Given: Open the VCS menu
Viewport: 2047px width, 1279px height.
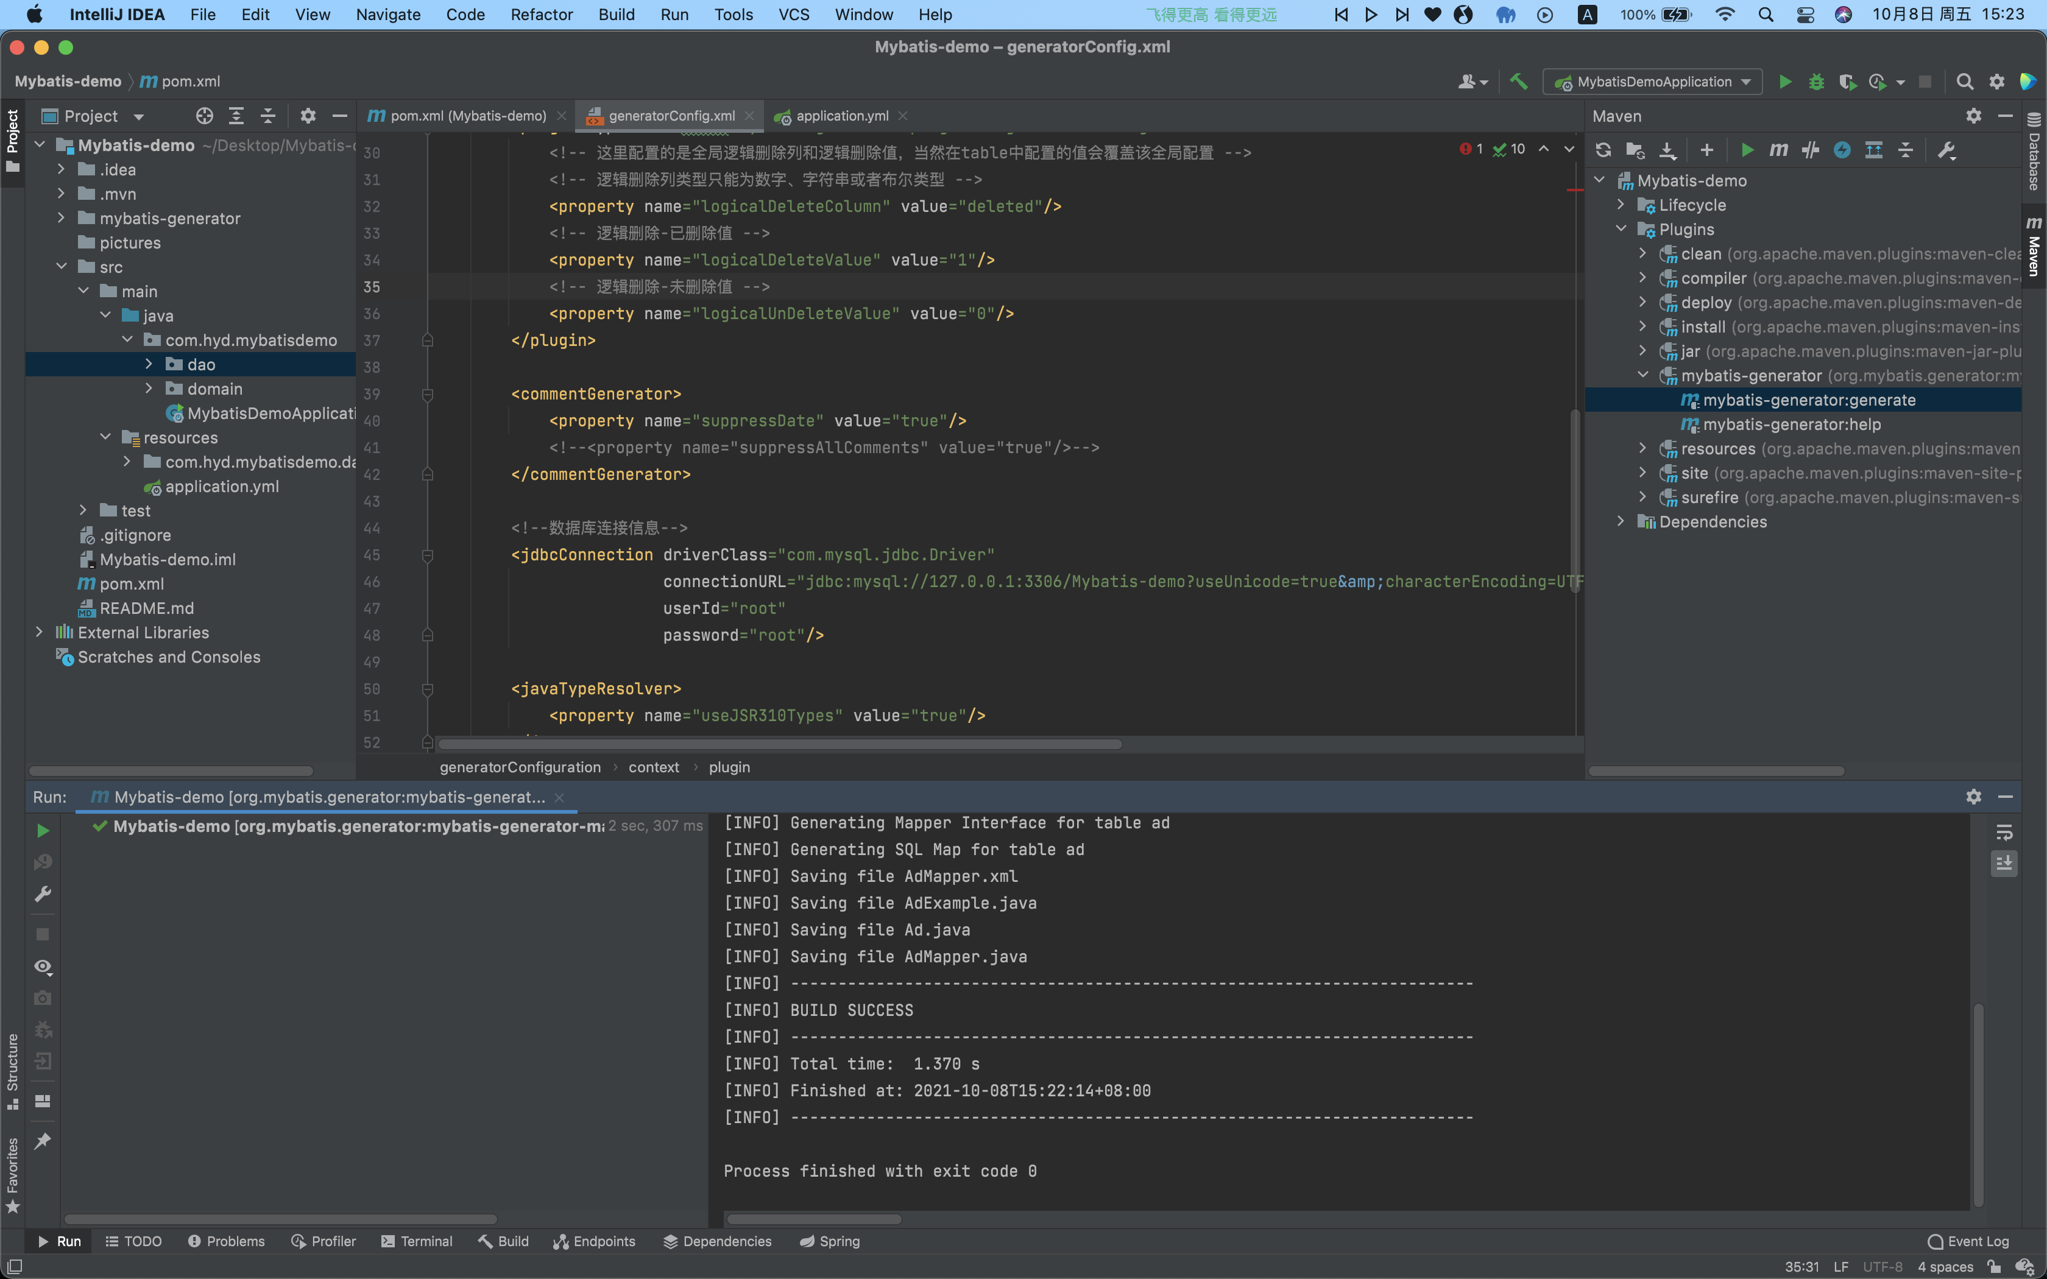Looking at the screenshot, I should click(x=793, y=15).
